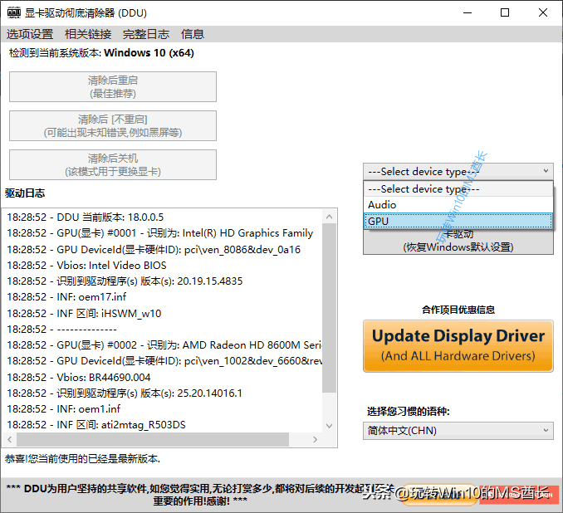Choose '---Select device type---' in the open list
563x513 pixels.
click(x=458, y=188)
